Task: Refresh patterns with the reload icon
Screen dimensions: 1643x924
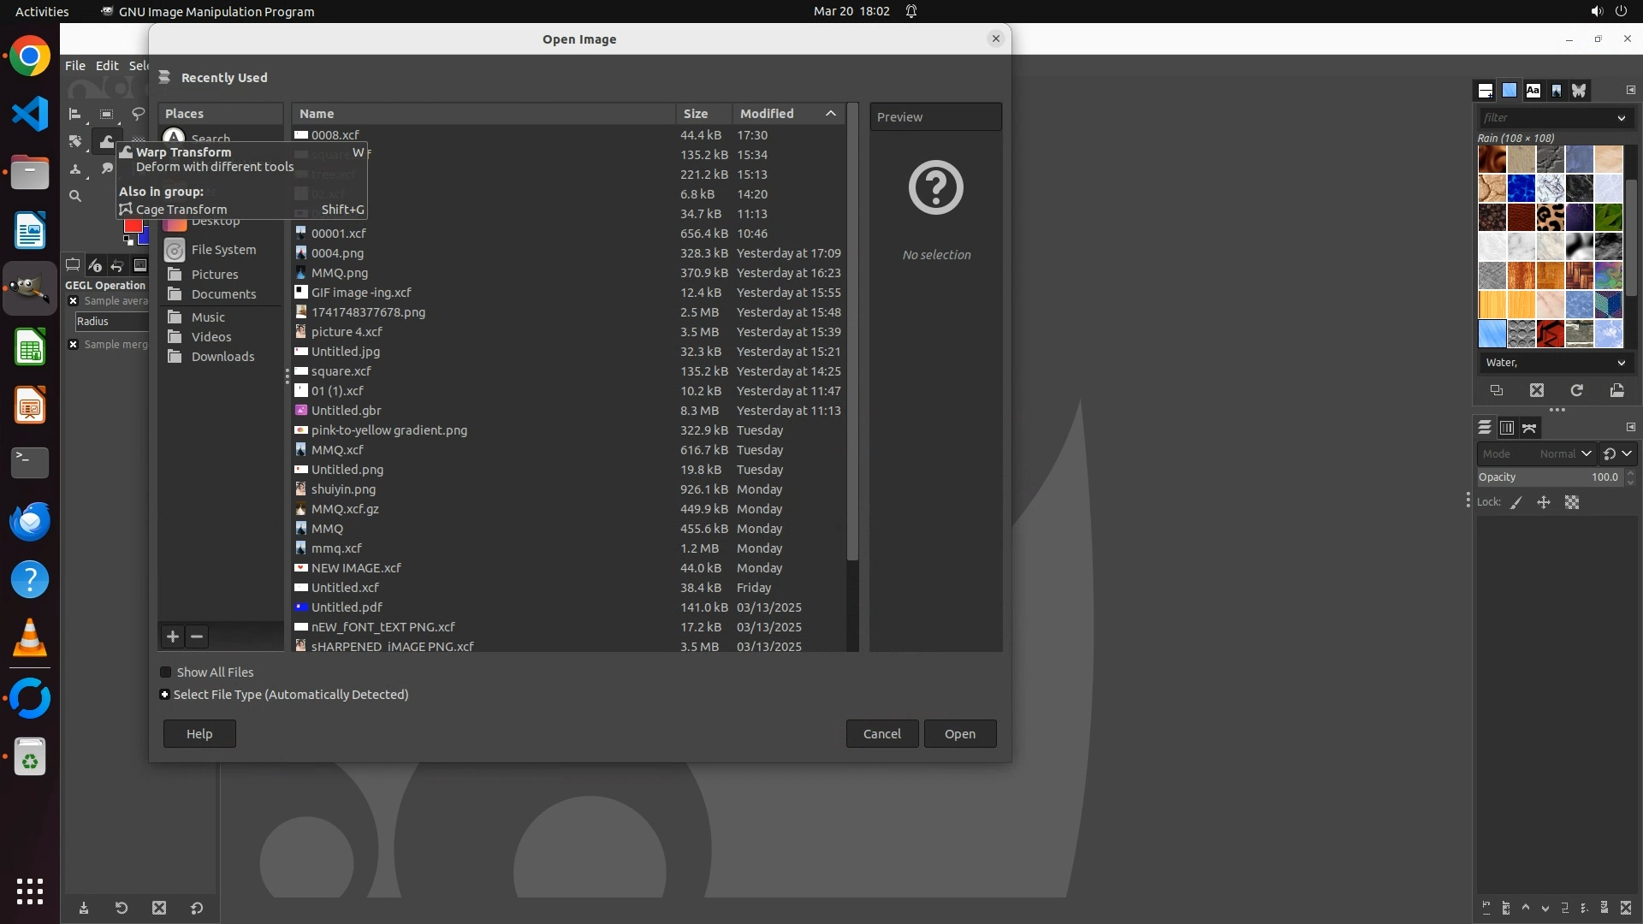Action: 1576,390
